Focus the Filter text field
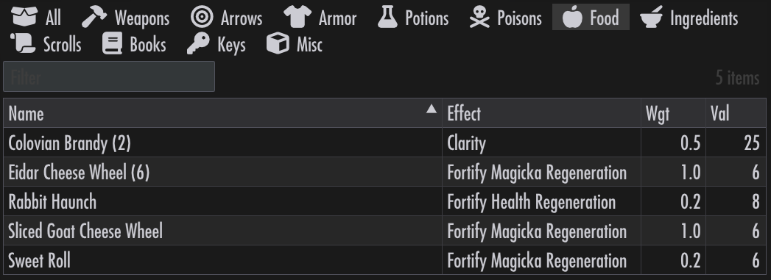This screenshot has height=280, width=771. pos(109,76)
